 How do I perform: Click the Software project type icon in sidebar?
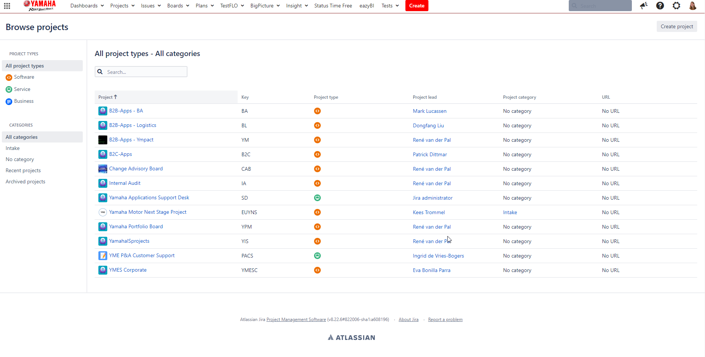[9, 78]
